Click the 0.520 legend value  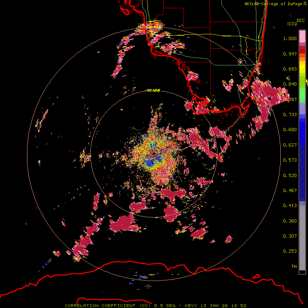[x=290, y=176]
